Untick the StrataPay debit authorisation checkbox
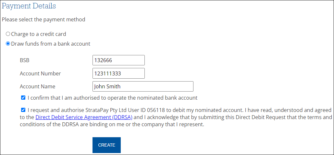Viewport: 334px width, 155px height. click(x=23, y=110)
